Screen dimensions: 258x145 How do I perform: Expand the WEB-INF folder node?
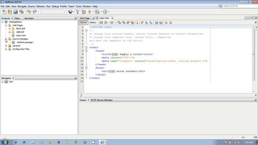[x=10, y=32]
